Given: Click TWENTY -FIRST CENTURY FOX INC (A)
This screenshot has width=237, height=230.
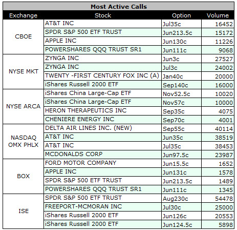Looking at the screenshot, I should (x=102, y=75).
